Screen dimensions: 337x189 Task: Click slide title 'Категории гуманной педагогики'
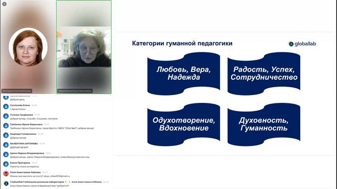[182, 43]
